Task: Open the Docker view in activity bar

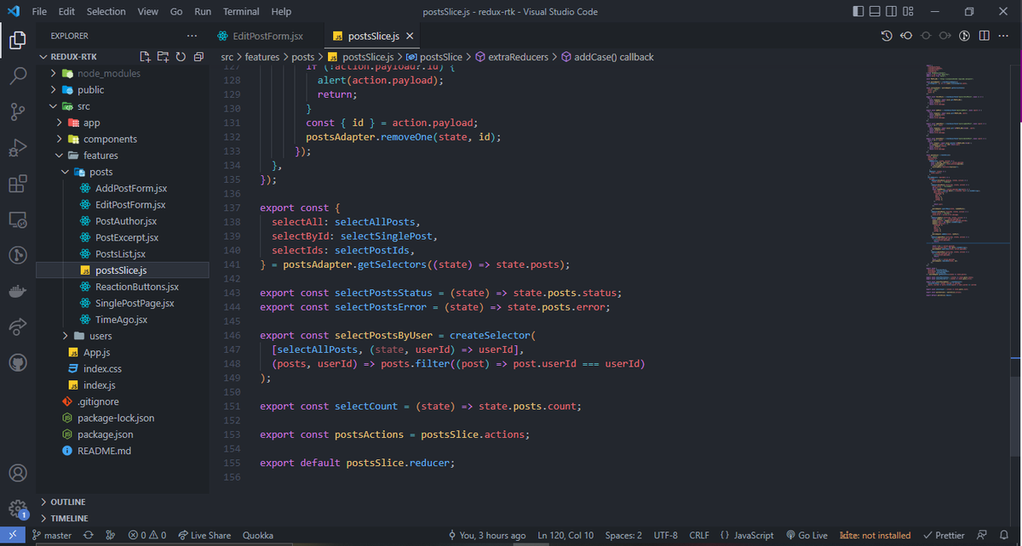Action: 18,291
